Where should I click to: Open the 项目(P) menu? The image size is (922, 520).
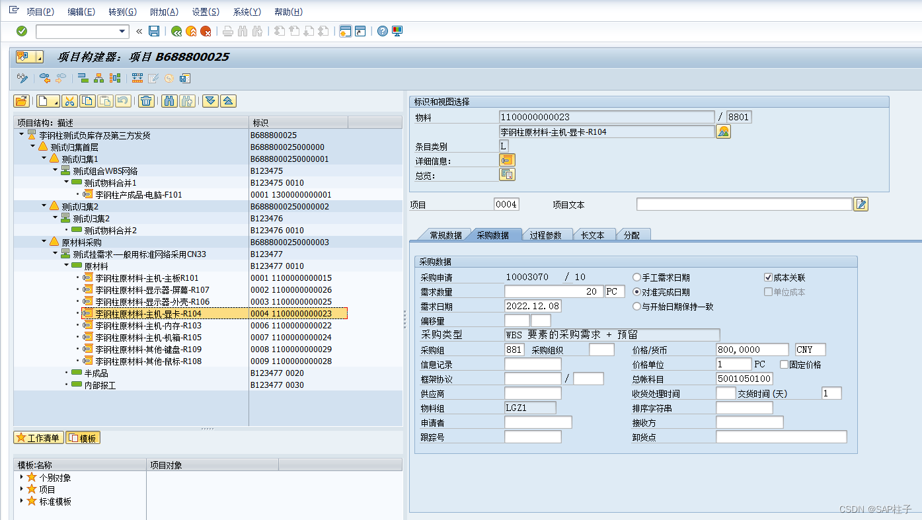click(40, 12)
